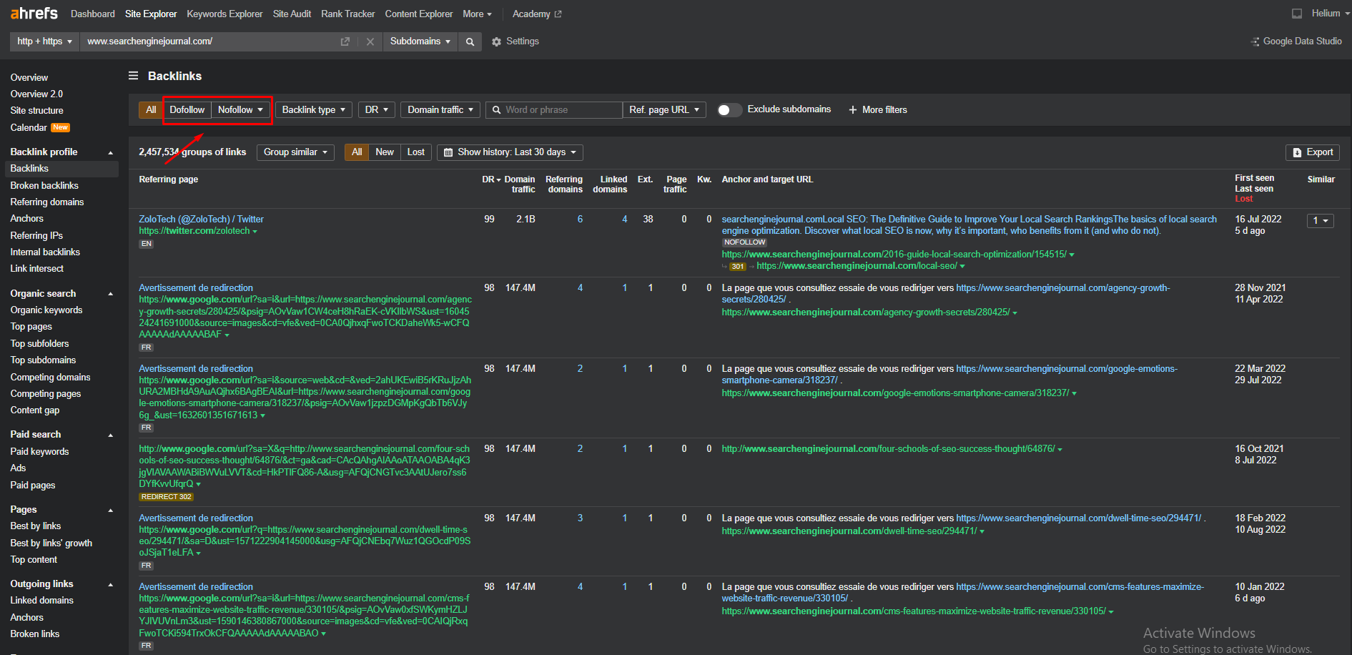Open Similar dropdown for ZoloTech row

coord(1320,220)
